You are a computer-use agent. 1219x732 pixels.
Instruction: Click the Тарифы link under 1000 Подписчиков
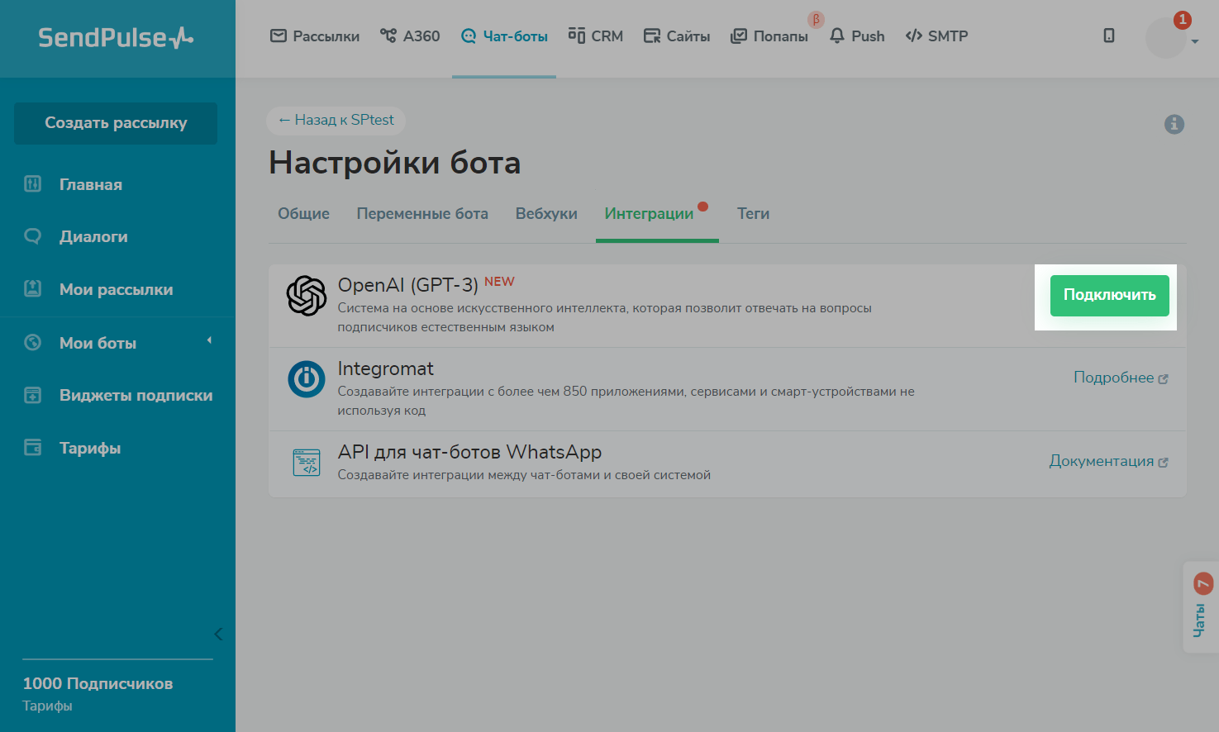(47, 706)
